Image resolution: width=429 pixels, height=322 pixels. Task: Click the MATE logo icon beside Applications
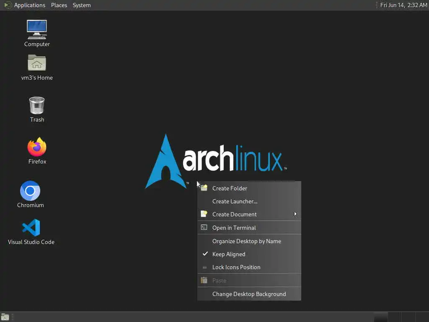[x=8, y=5]
